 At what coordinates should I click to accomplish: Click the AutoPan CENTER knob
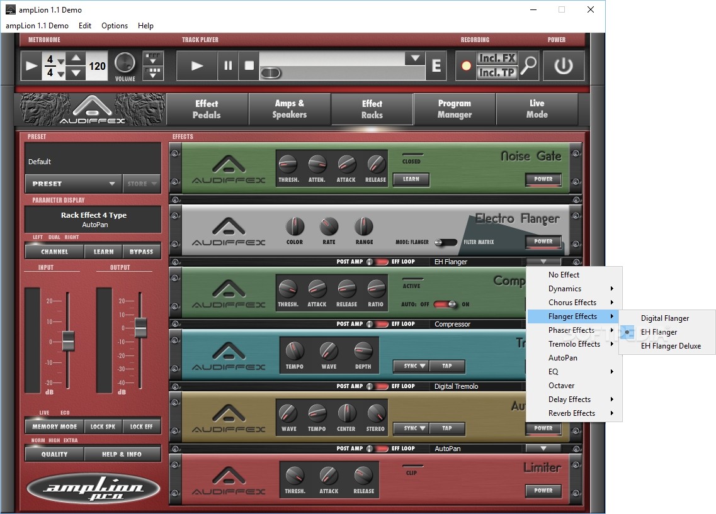click(346, 413)
